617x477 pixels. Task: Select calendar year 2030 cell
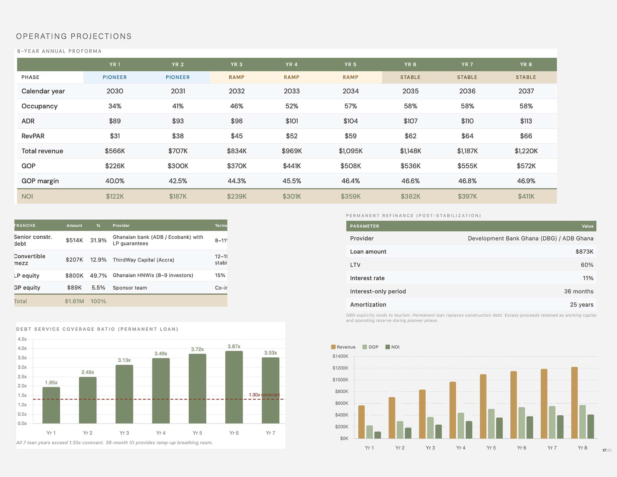point(115,91)
